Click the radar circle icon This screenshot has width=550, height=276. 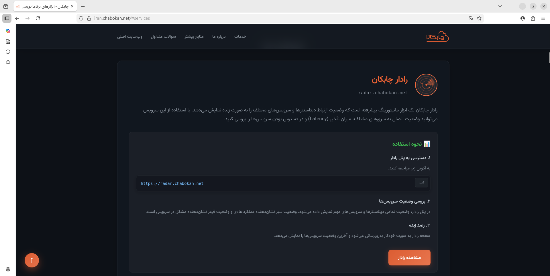click(x=426, y=85)
